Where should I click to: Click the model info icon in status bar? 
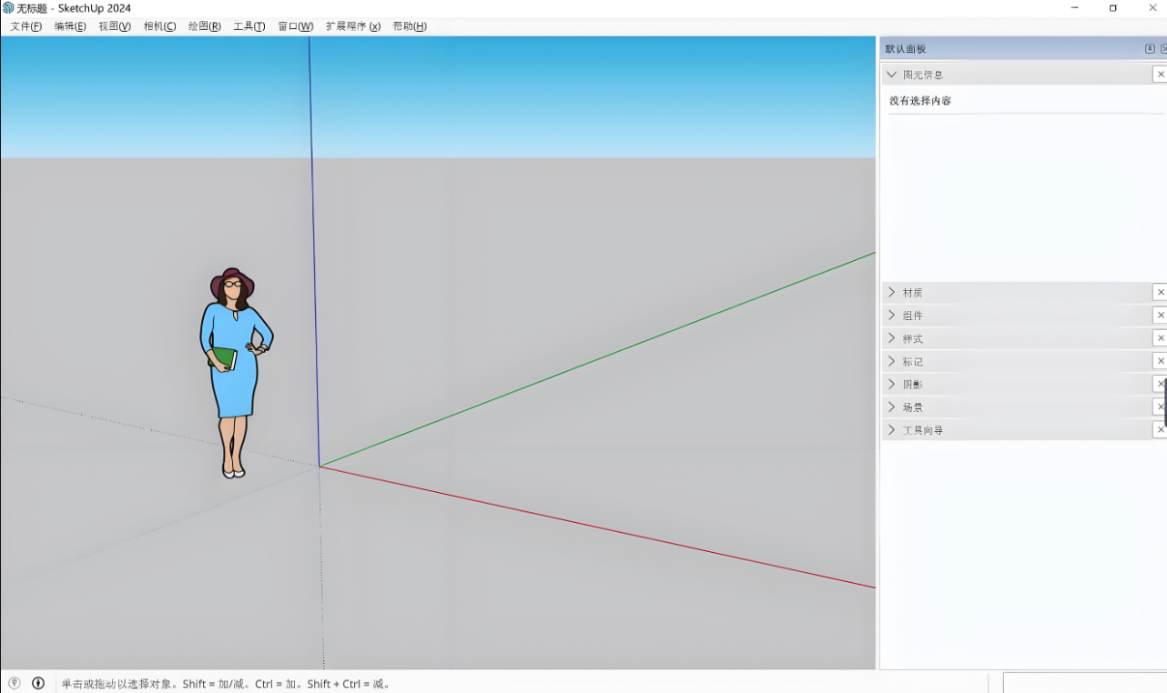pos(38,683)
